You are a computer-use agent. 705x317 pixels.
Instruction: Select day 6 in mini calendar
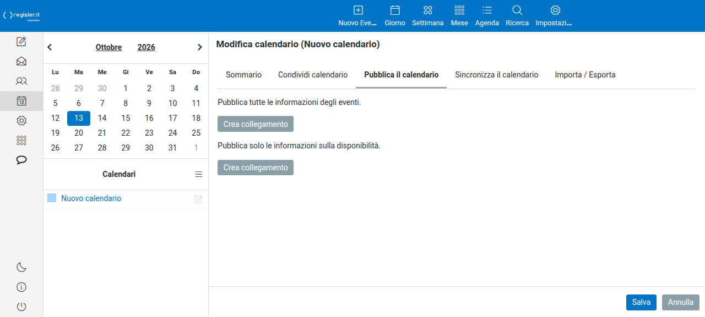point(79,103)
